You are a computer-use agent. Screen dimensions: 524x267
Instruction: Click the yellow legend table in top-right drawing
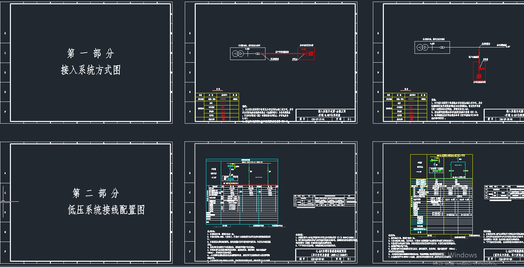click(x=405, y=107)
